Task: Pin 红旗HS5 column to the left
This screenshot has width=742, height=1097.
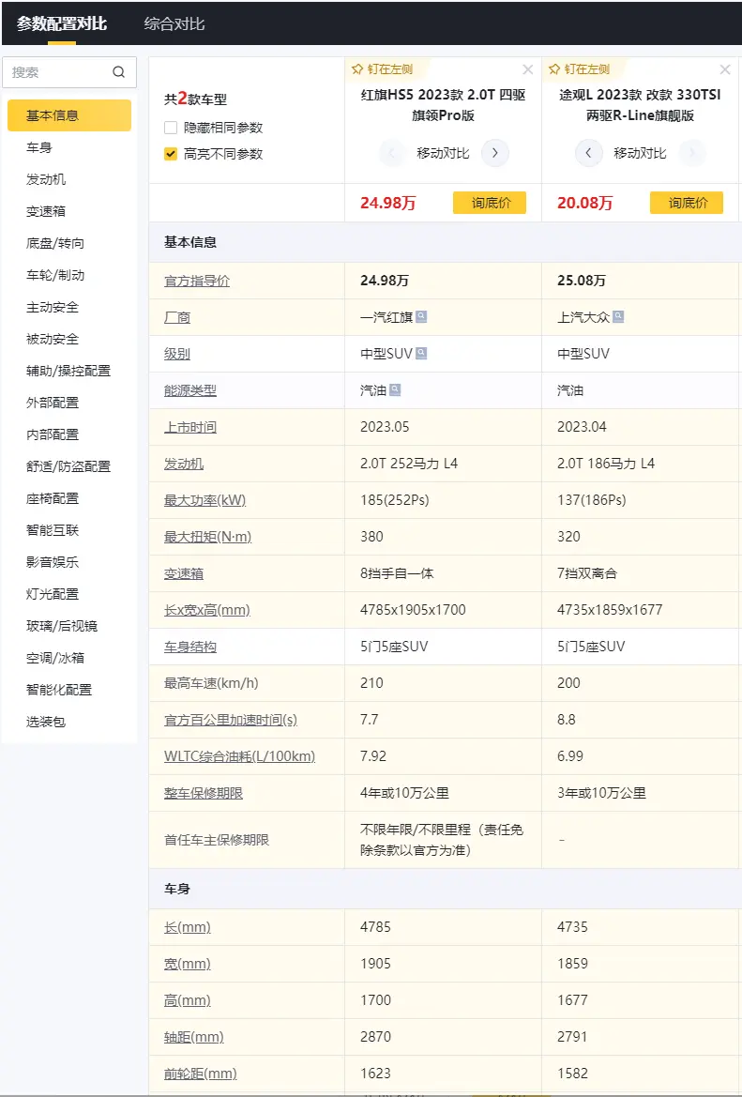Action: pyautogui.click(x=382, y=69)
